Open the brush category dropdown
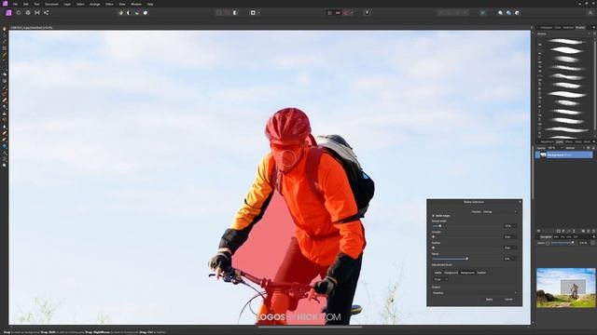Screen dimensions: 597x335 click(x=564, y=33)
